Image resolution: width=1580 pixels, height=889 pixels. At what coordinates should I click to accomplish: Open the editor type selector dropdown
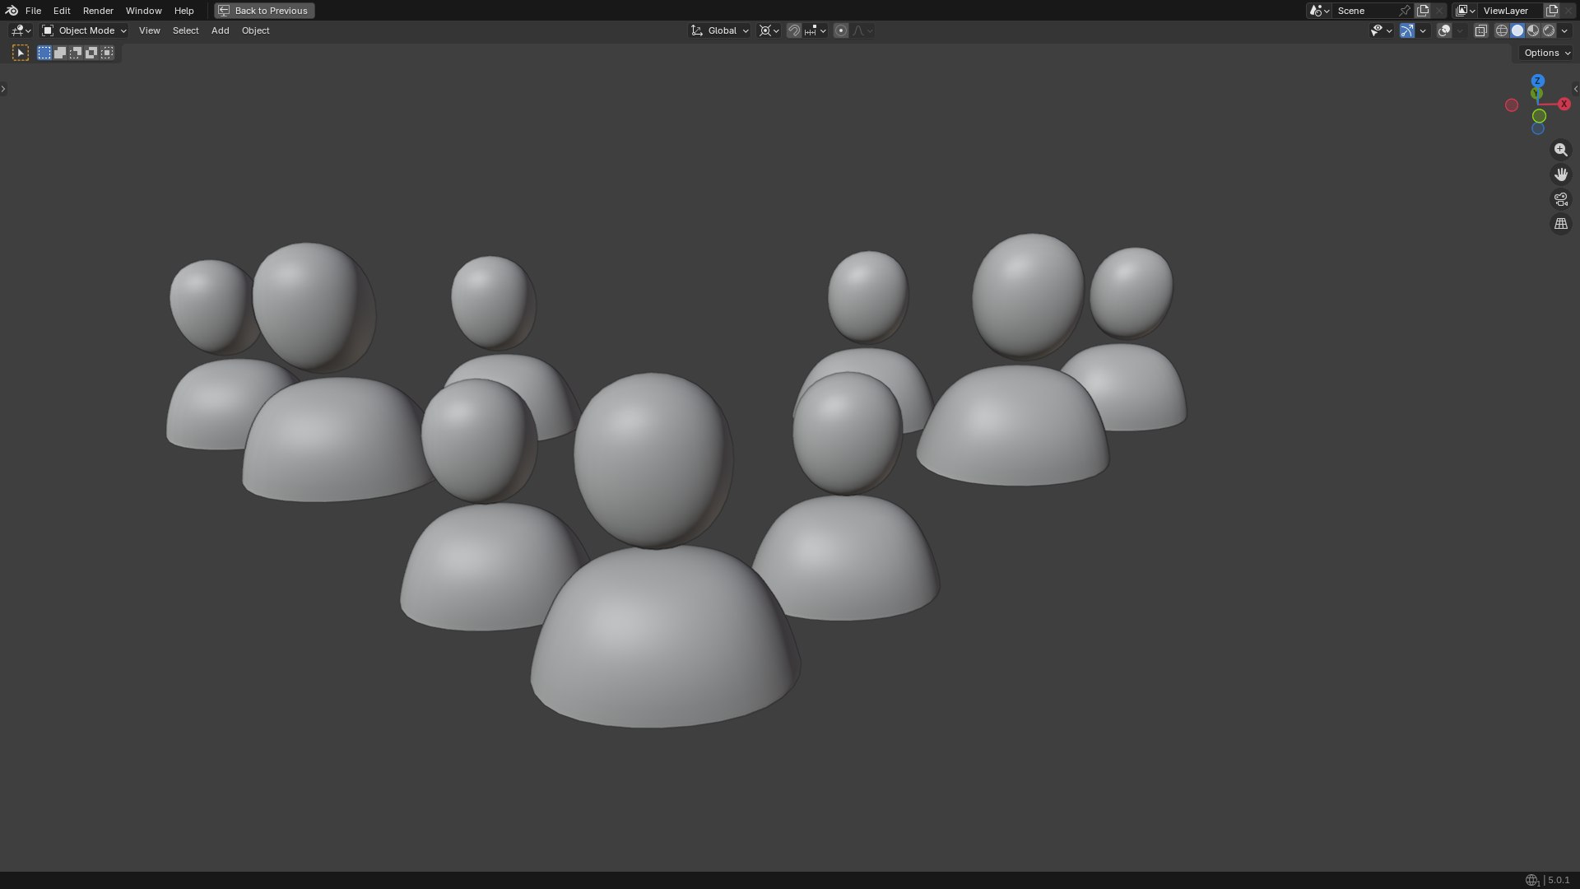coord(21,30)
